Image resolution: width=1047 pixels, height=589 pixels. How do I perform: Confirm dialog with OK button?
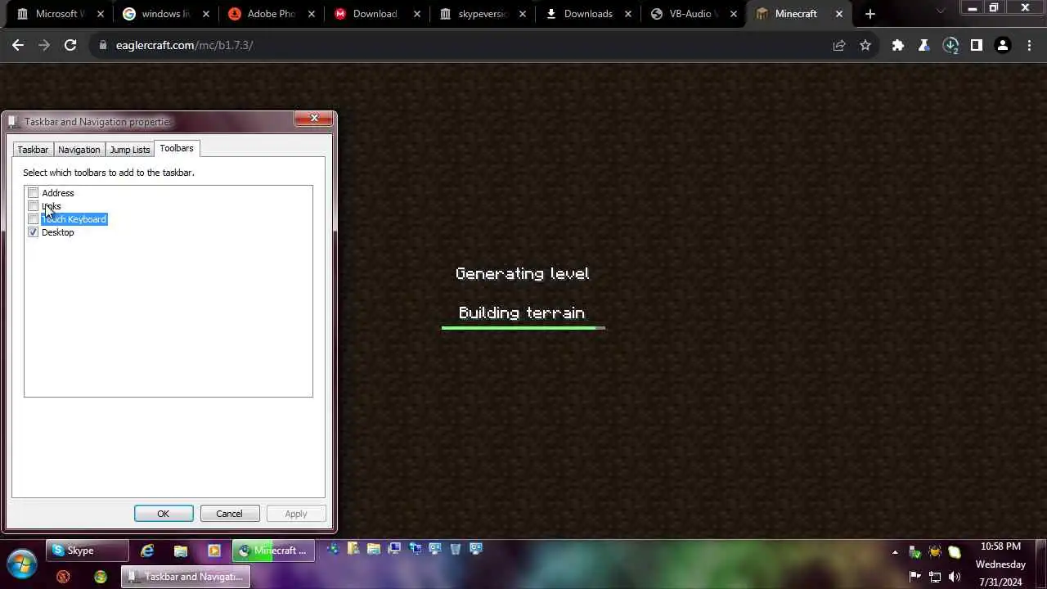point(164,514)
